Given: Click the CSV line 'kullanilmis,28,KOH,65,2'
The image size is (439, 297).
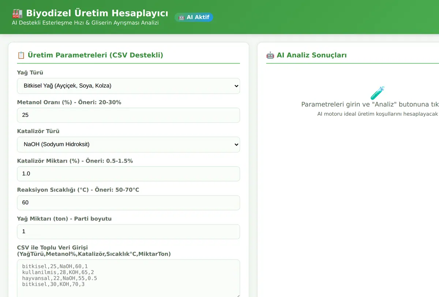Looking at the screenshot, I should pyautogui.click(x=58, y=272).
